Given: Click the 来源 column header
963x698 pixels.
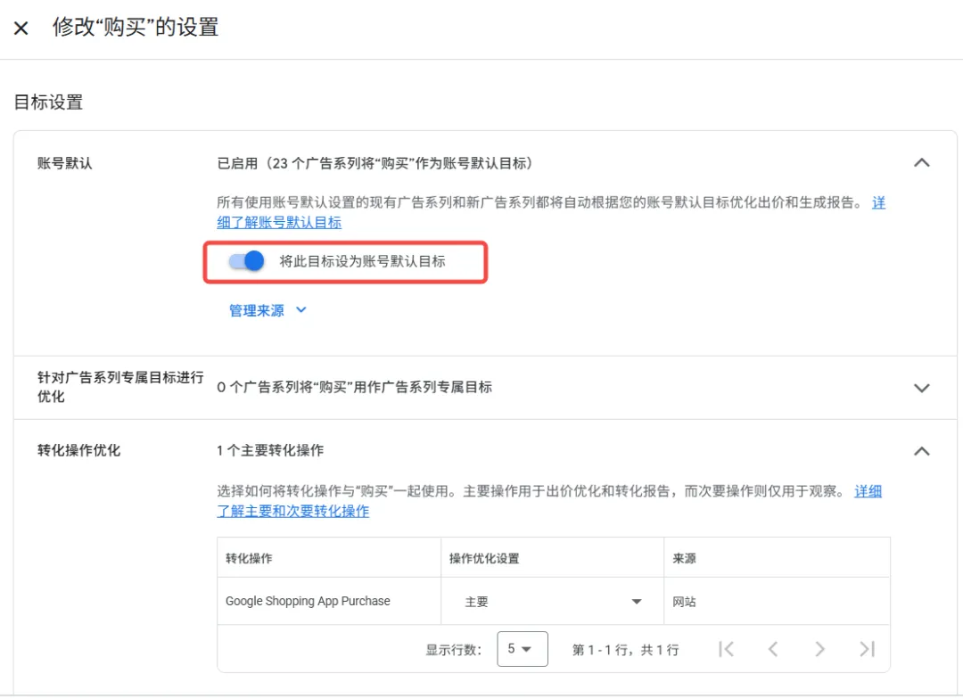Looking at the screenshot, I should point(684,559).
